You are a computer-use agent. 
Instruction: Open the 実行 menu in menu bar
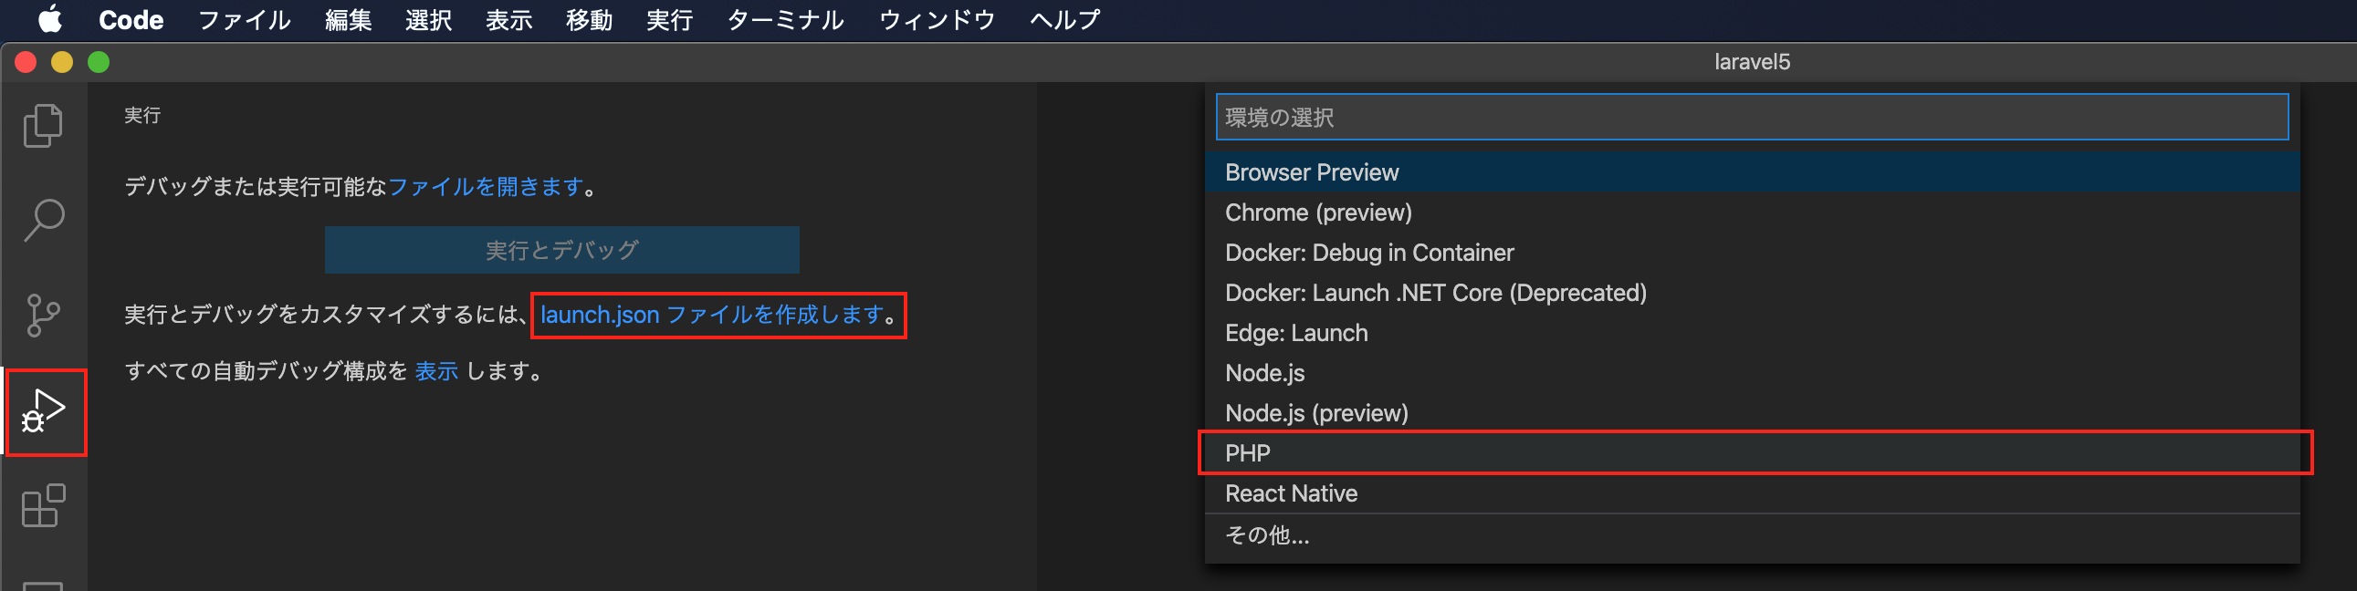(x=669, y=19)
